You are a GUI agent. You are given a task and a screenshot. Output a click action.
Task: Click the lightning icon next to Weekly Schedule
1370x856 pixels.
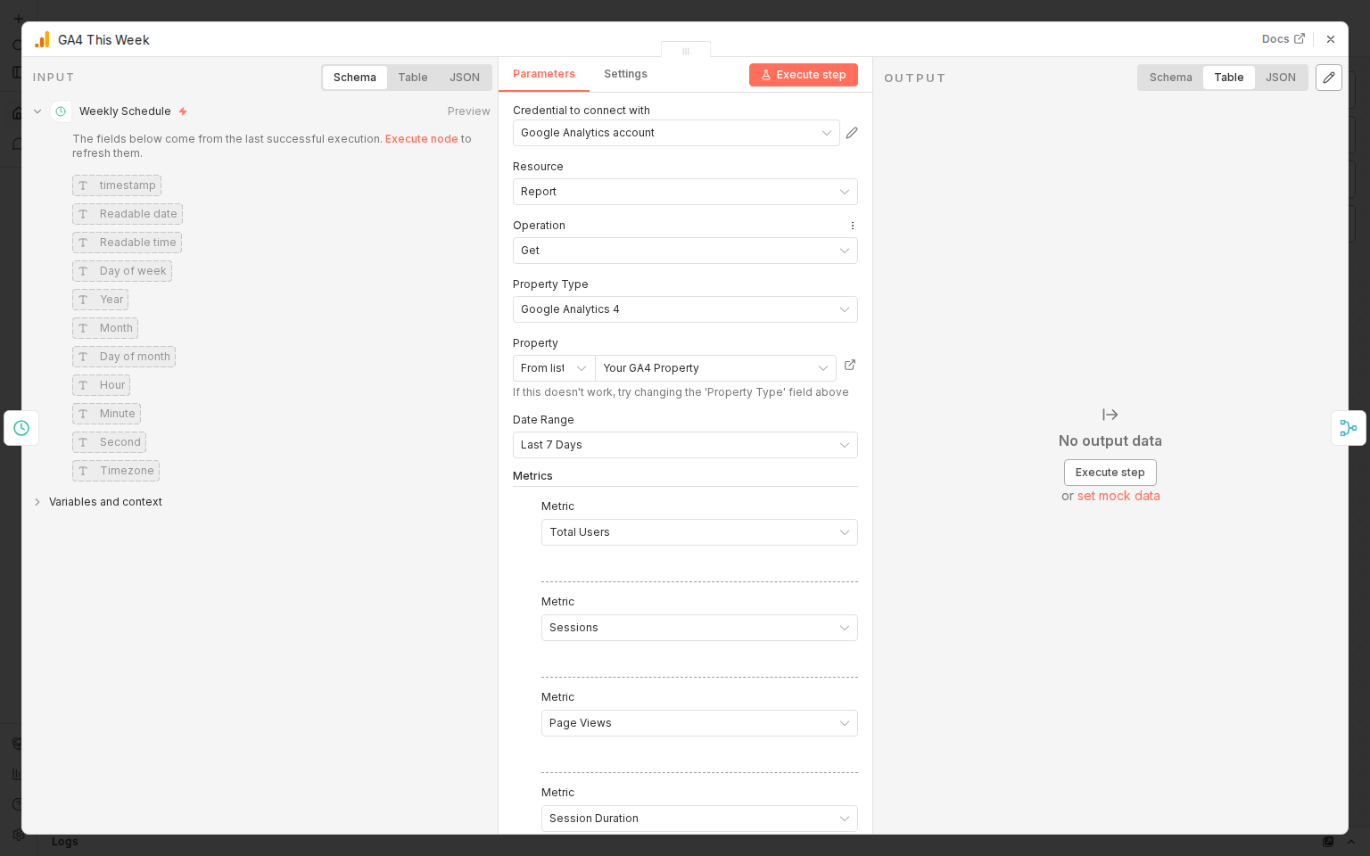pos(183,111)
